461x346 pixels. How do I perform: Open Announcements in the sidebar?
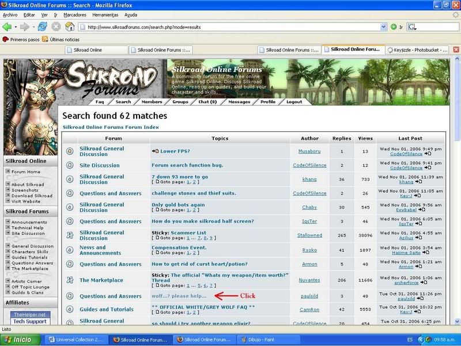click(29, 222)
